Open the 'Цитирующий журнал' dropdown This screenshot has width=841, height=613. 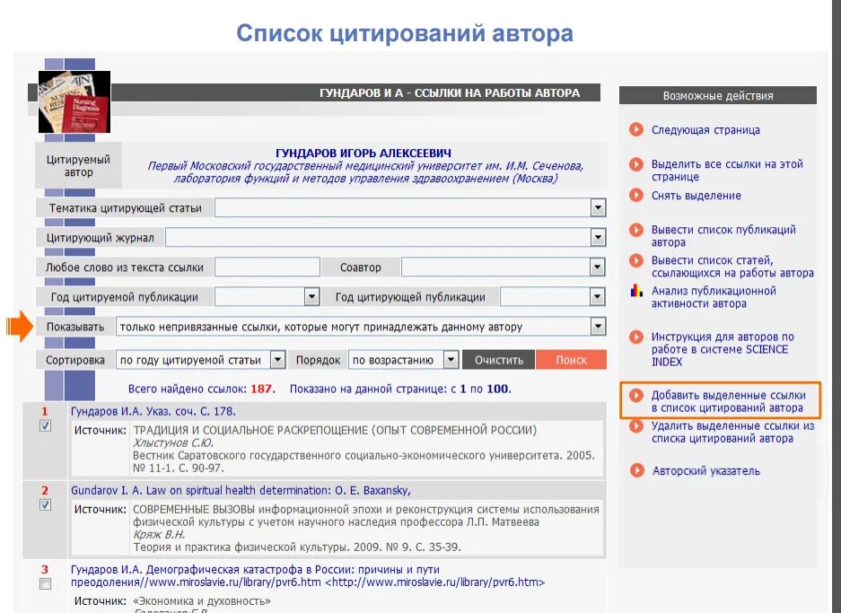tap(598, 237)
